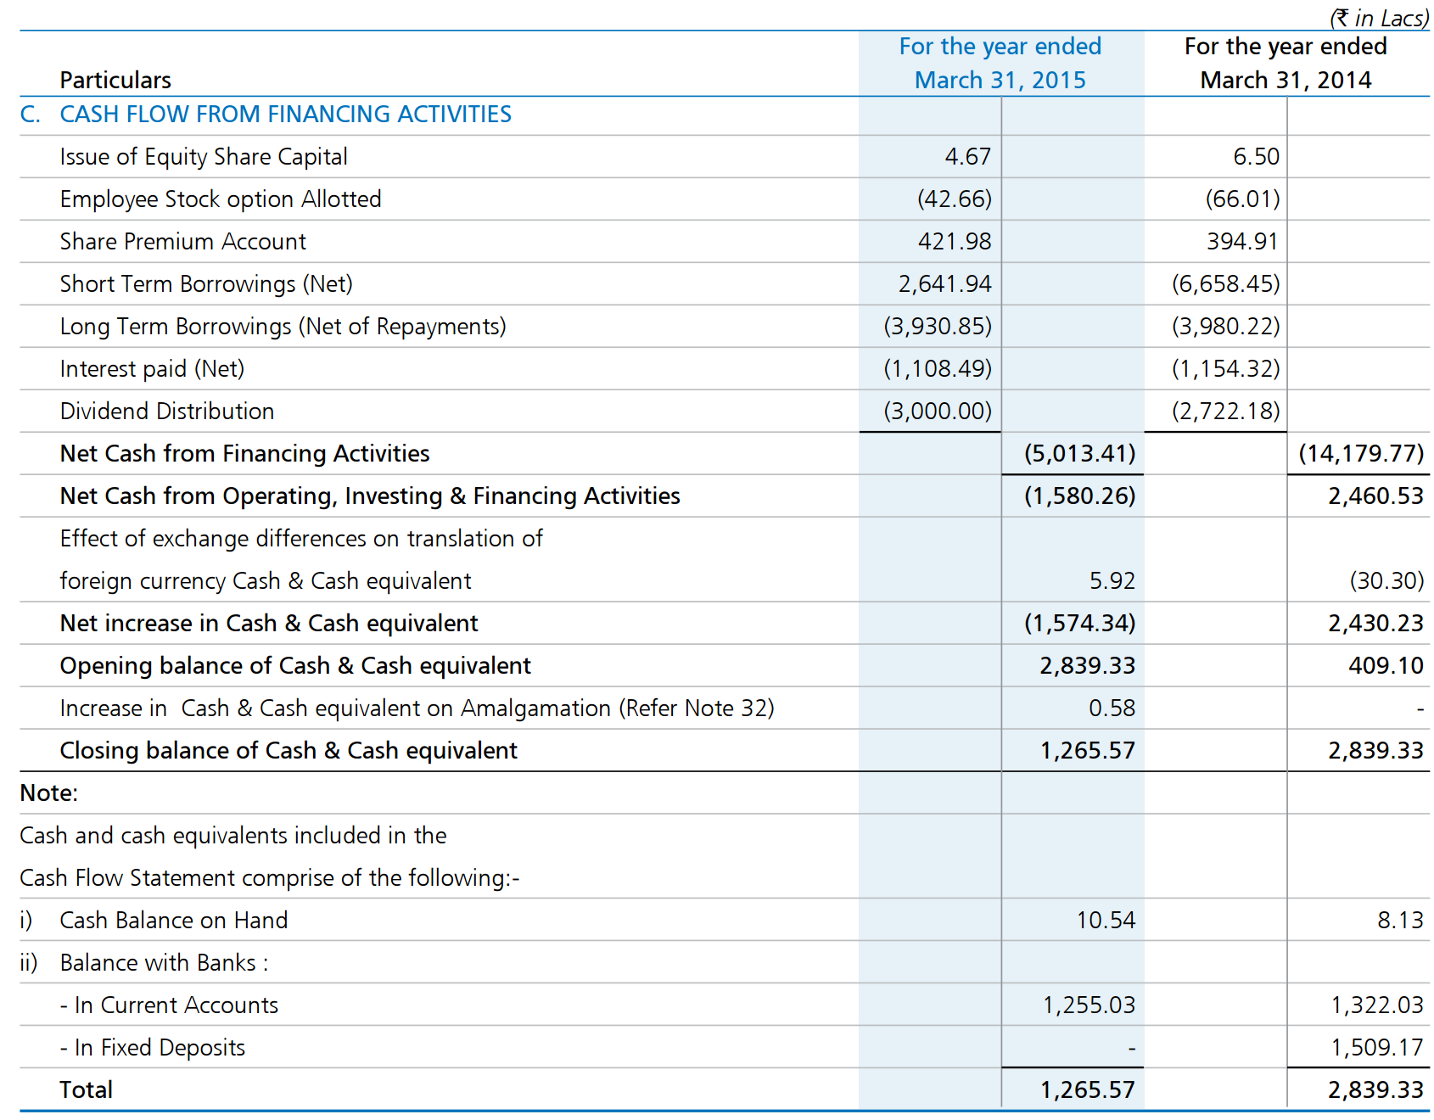Viewport: 1434px width, 1120px height.
Task: Click 'Interest paid (Net)' label
Action: click(x=152, y=369)
